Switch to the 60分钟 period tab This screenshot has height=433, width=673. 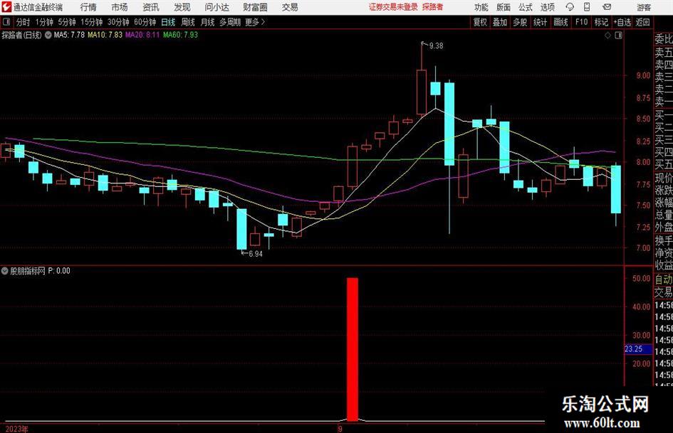click(x=145, y=22)
